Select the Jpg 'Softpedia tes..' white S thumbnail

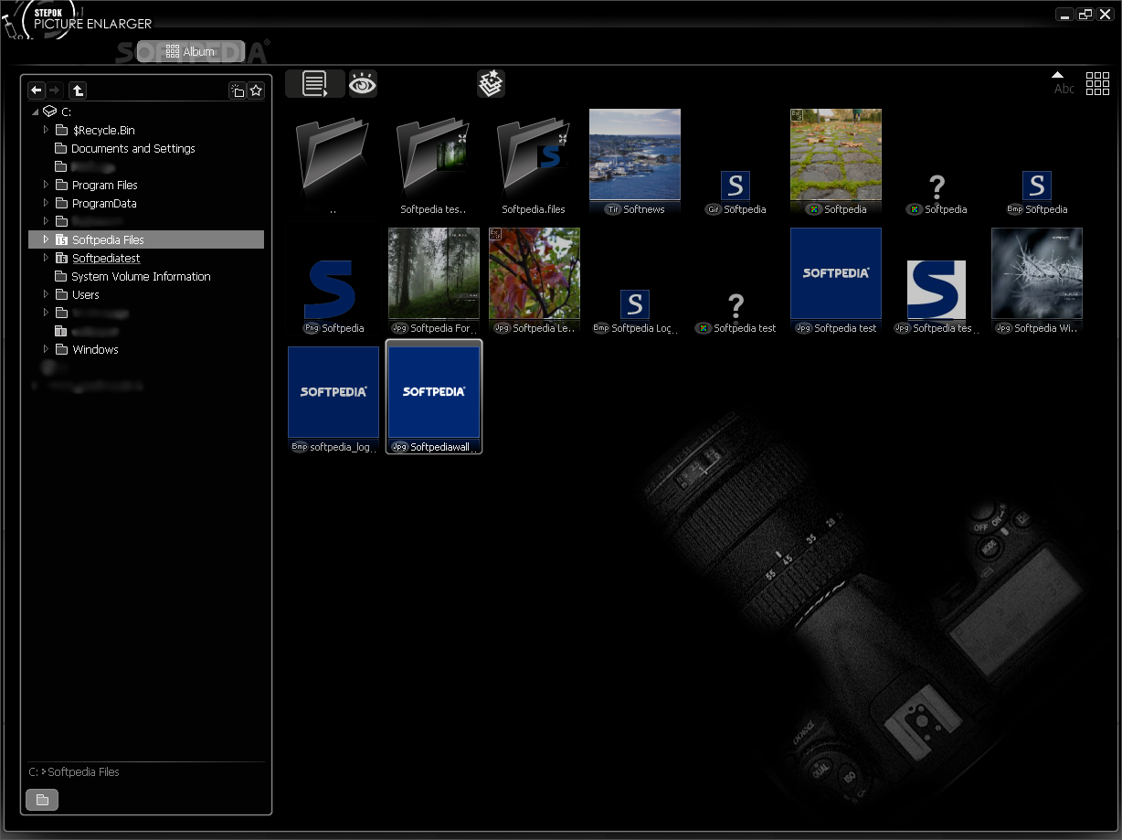coord(937,290)
